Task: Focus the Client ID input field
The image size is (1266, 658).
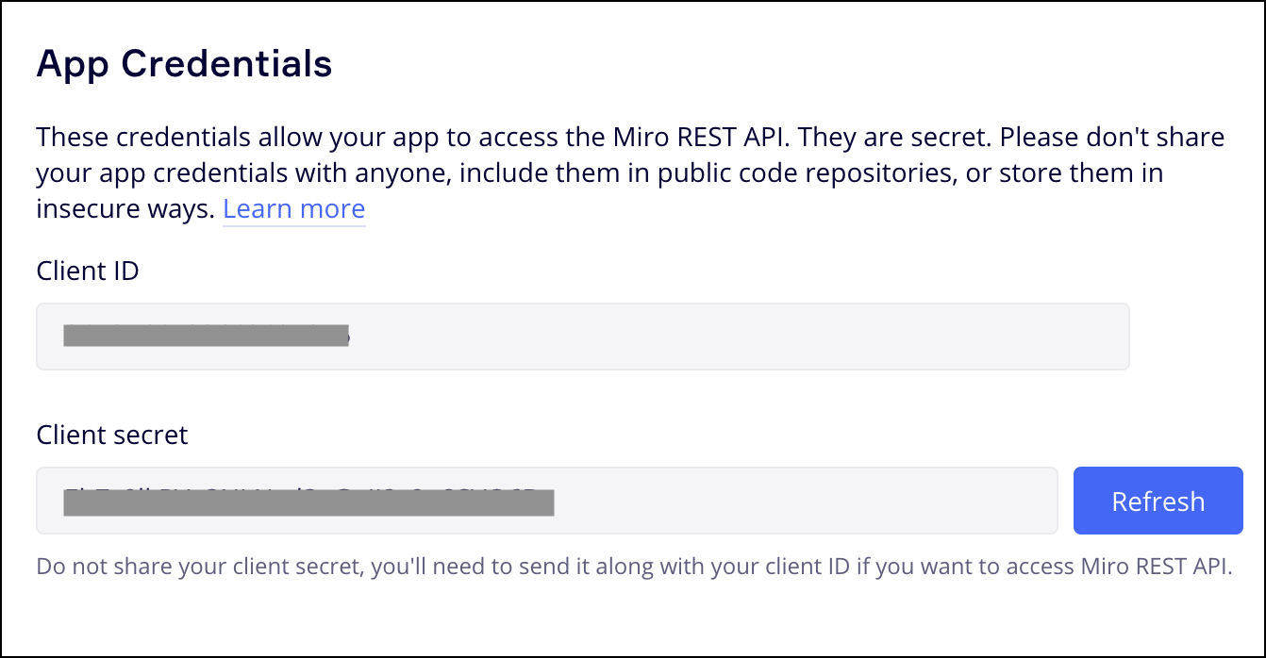Action: (x=582, y=337)
